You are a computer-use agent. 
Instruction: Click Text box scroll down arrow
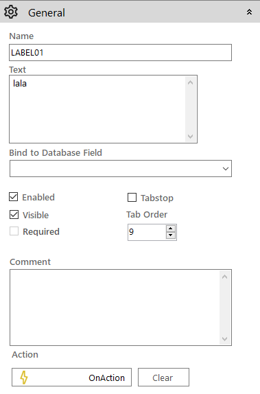pos(191,137)
